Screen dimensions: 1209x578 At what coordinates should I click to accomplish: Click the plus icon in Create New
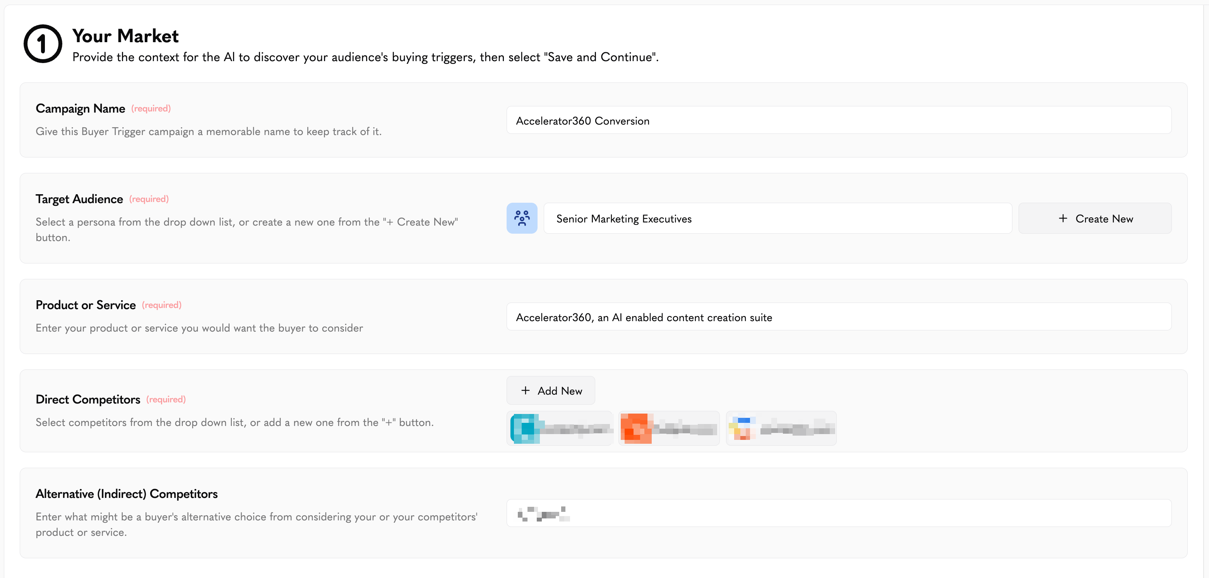click(1063, 218)
